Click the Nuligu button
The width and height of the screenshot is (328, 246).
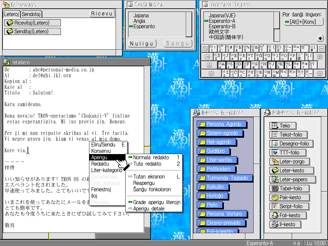[142, 44]
